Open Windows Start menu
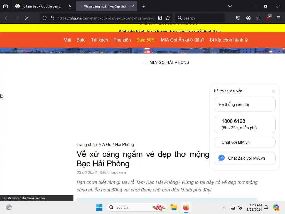 [x=99, y=207]
